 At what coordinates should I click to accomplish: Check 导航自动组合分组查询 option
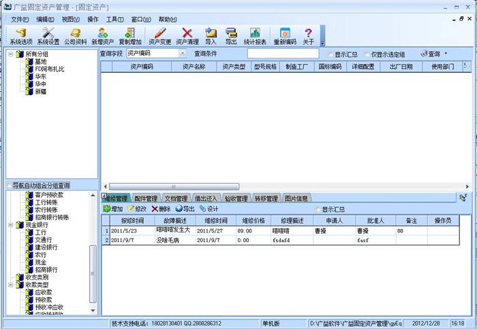tap(9, 185)
